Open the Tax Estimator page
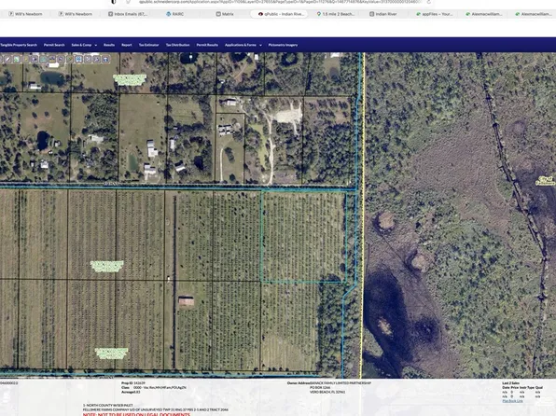 tap(148, 45)
